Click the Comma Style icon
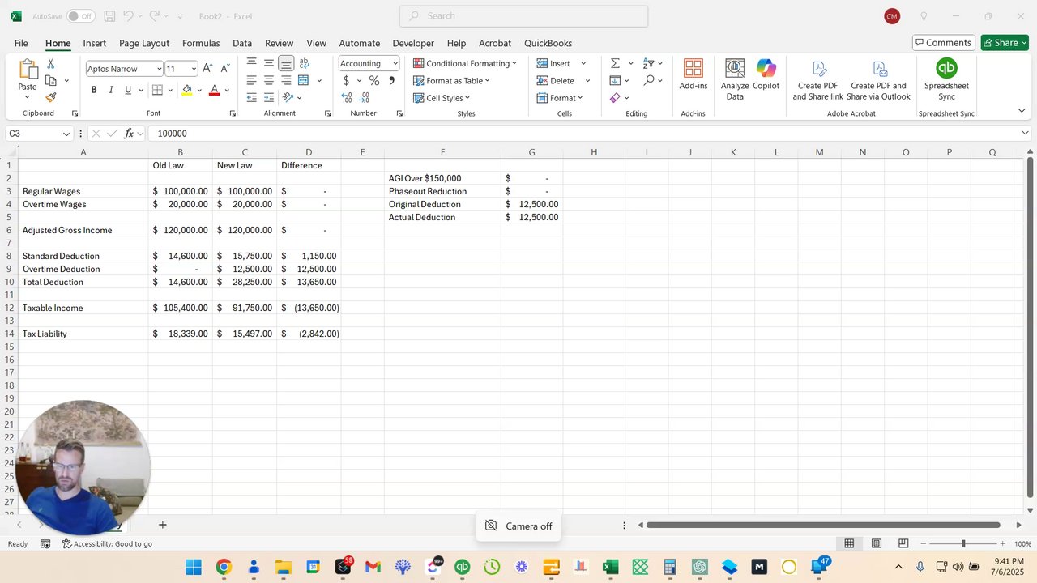Viewport: 1037px width, 583px height. (392, 80)
